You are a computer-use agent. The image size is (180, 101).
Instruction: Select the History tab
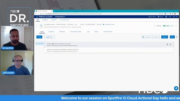click(x=96, y=32)
